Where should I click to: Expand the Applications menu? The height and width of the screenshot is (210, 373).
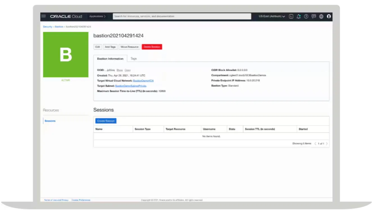(x=97, y=16)
